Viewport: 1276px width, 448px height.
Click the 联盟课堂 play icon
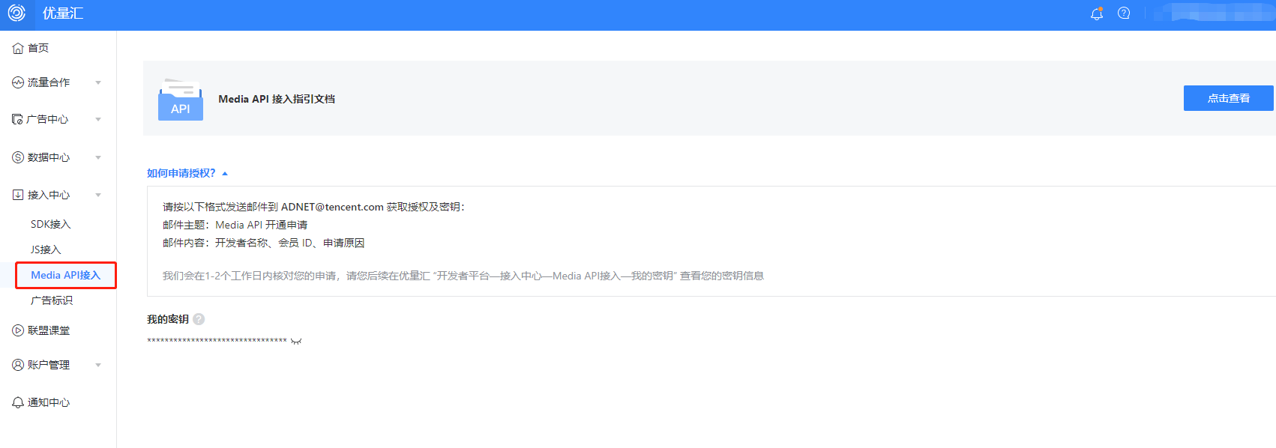[18, 330]
